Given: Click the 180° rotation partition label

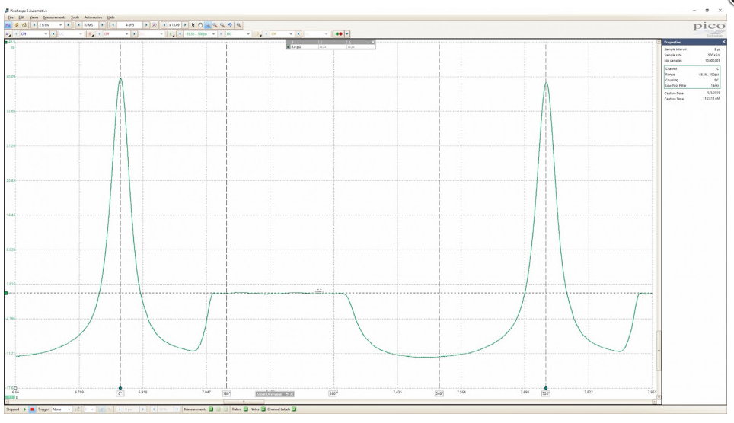Looking at the screenshot, I should pos(227,393).
